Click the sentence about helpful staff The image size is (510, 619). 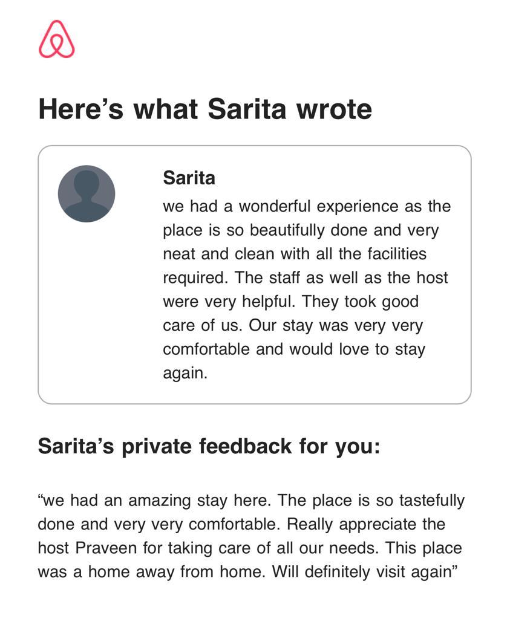306,290
